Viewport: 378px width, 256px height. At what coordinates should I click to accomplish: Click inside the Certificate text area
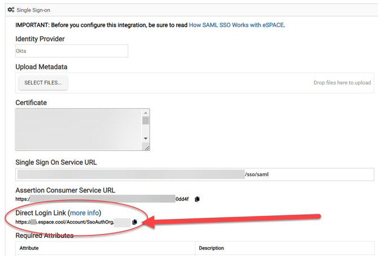(x=78, y=129)
